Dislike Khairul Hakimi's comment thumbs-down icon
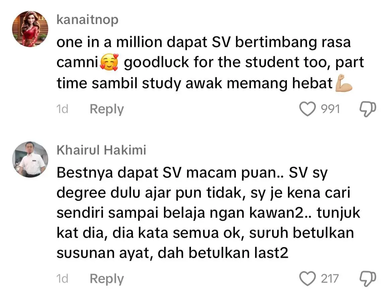Image resolution: width=392 pixels, height=305 pixels. click(368, 279)
